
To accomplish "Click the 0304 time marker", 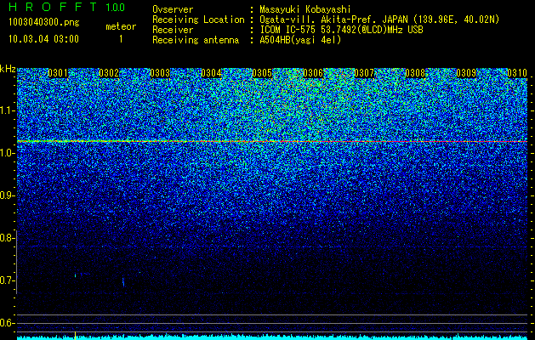I will tap(211, 73).
